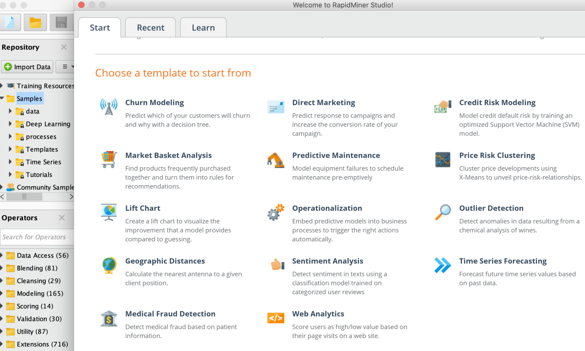Click the Operationalization gears icon

coord(276,212)
